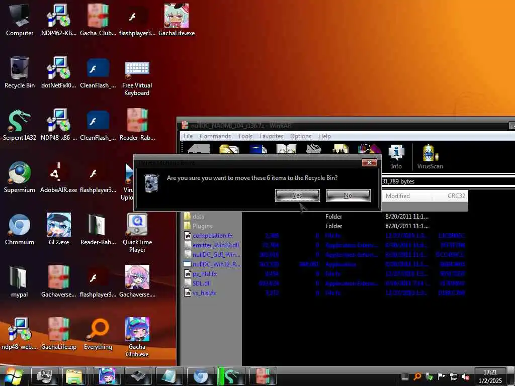Viewport: 515px width, 386px height.
Task: Click No in the delete dialog
Action: click(x=348, y=196)
